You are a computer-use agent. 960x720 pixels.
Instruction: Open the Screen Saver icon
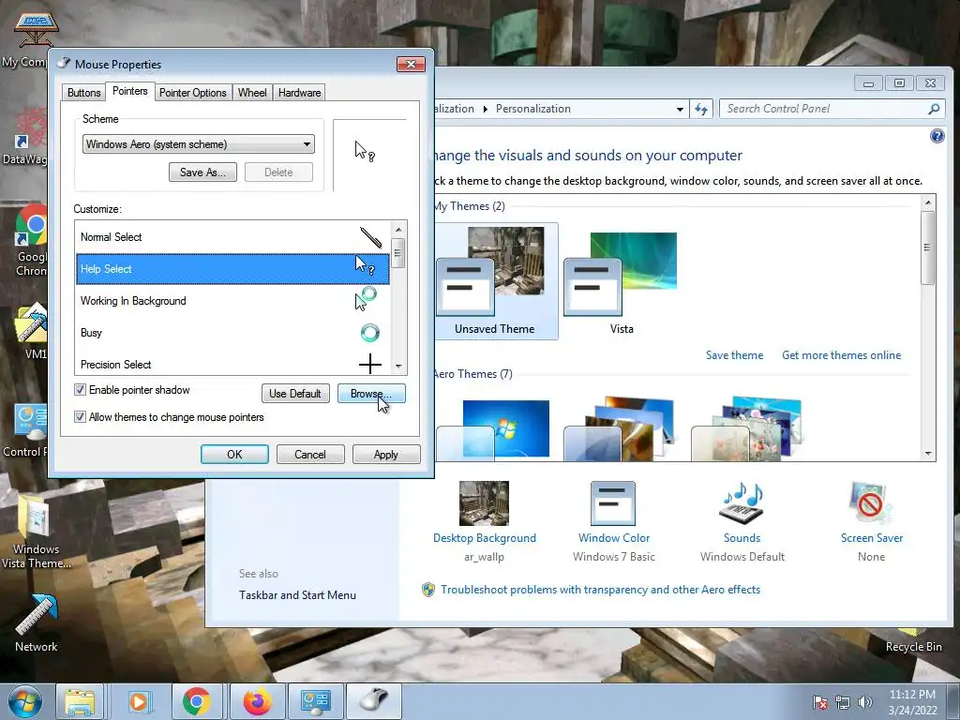[871, 503]
